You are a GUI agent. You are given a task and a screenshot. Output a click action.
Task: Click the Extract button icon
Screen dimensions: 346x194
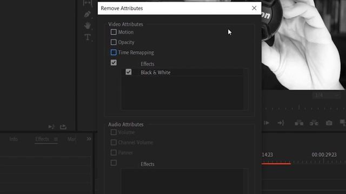coord(314,123)
